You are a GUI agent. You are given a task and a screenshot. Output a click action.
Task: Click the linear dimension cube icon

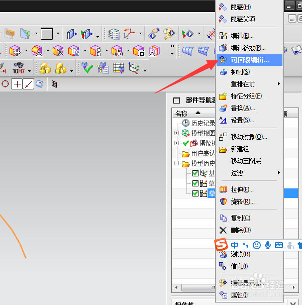[x=117, y=51]
